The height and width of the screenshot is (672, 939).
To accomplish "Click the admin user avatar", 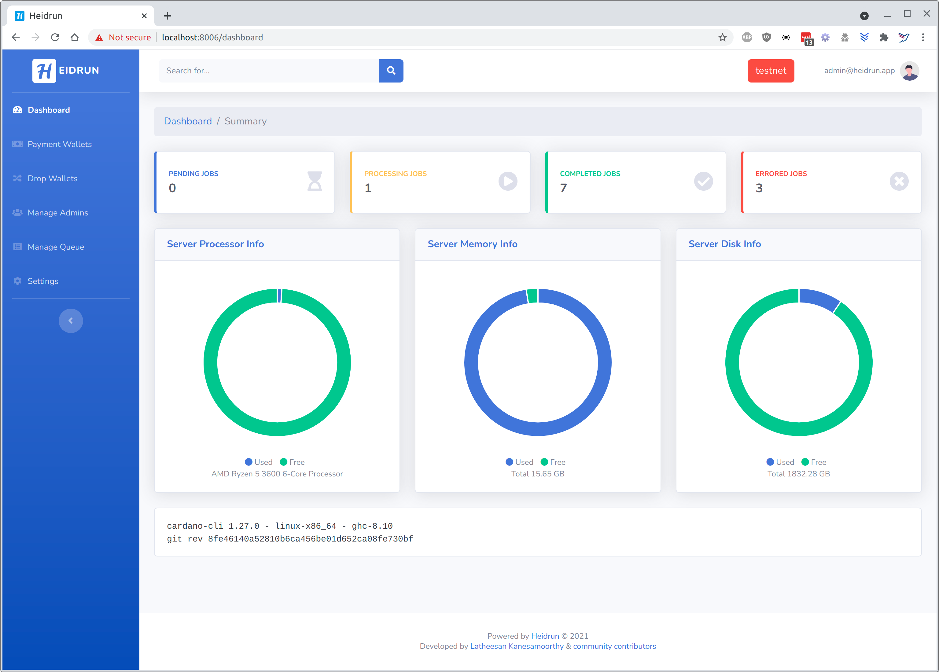I will pyautogui.click(x=909, y=71).
